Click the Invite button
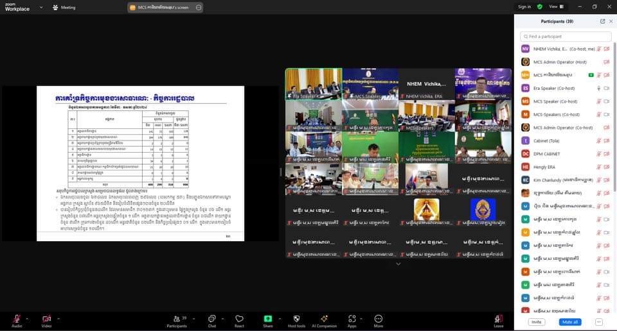 (x=536, y=322)
